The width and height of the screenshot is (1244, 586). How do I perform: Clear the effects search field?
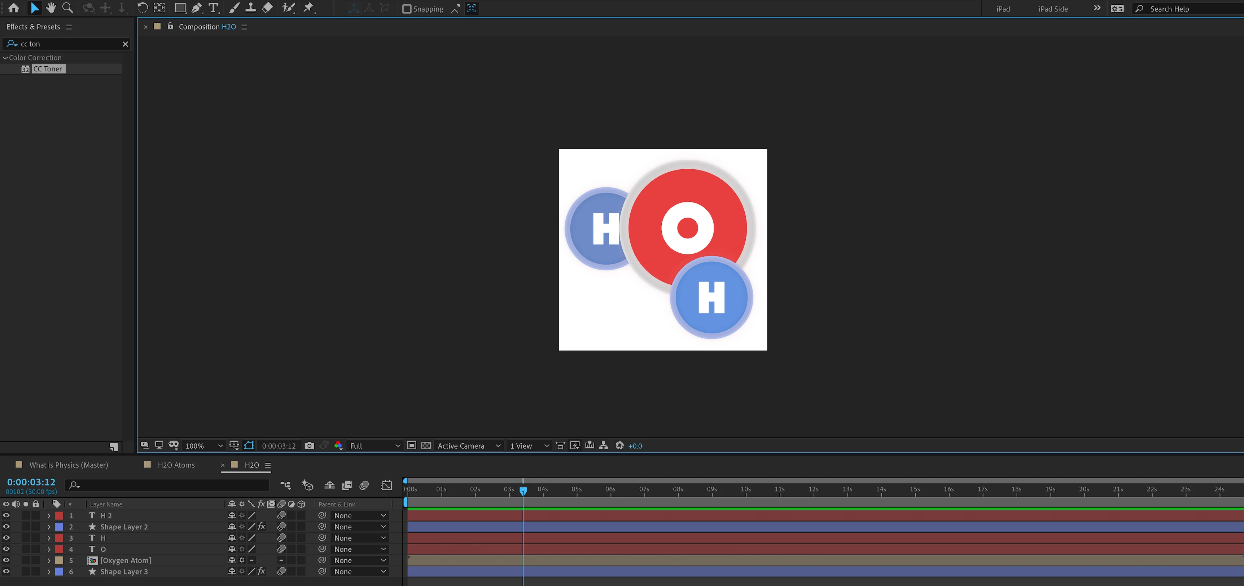pyautogui.click(x=125, y=44)
